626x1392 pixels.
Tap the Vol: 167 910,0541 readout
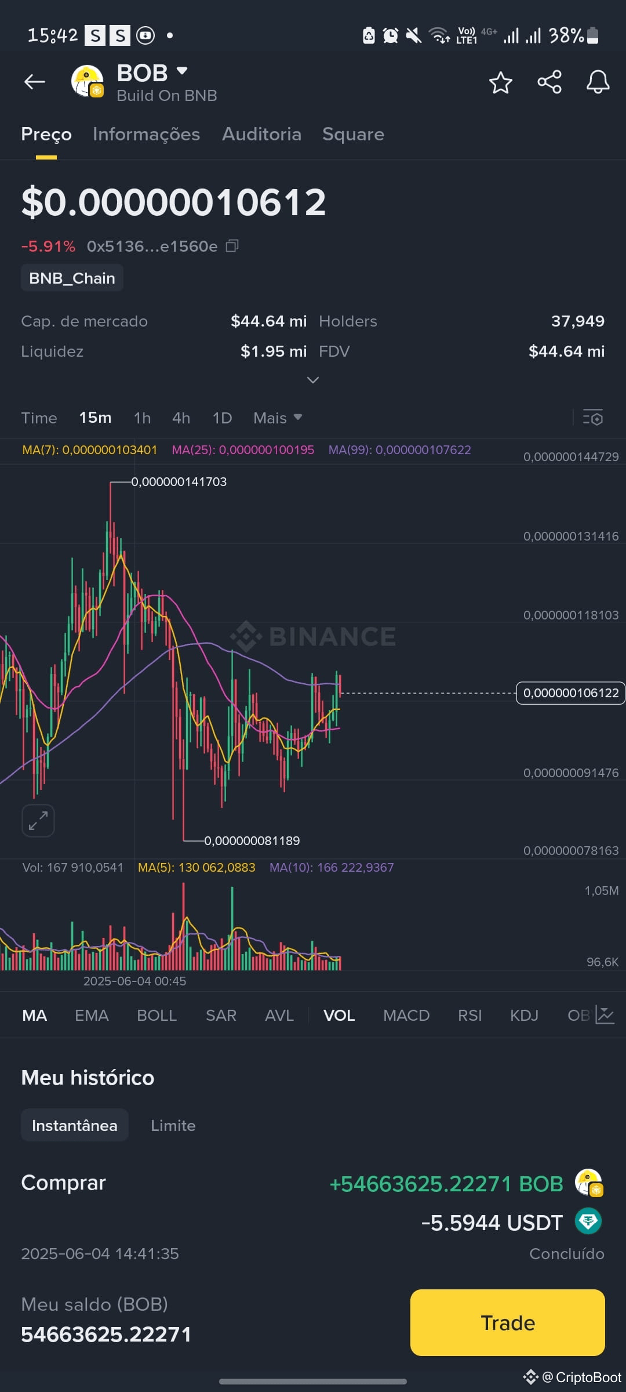pos(73,867)
